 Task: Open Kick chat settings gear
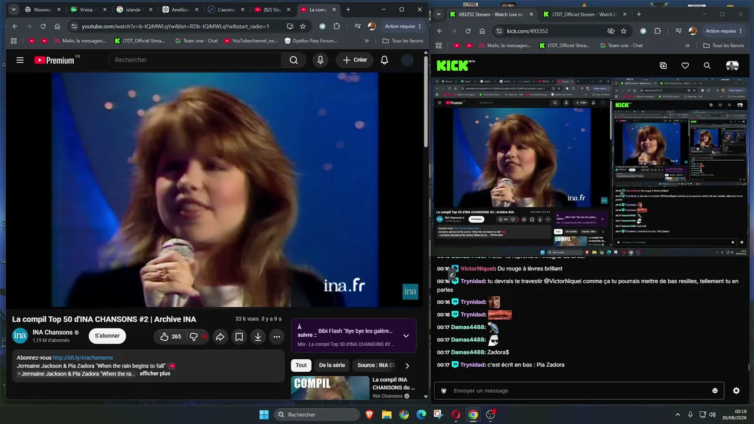click(736, 390)
